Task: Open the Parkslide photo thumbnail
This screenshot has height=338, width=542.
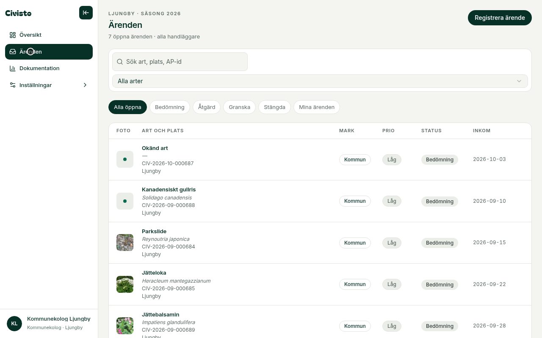Action: click(125, 243)
